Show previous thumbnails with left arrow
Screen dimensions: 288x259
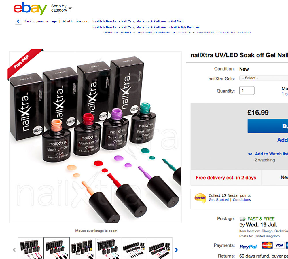(x=14, y=250)
